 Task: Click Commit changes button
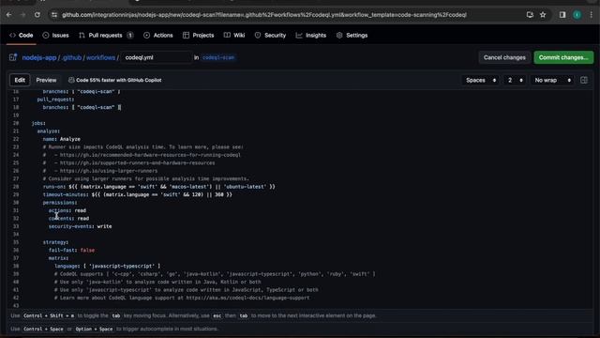pos(563,57)
